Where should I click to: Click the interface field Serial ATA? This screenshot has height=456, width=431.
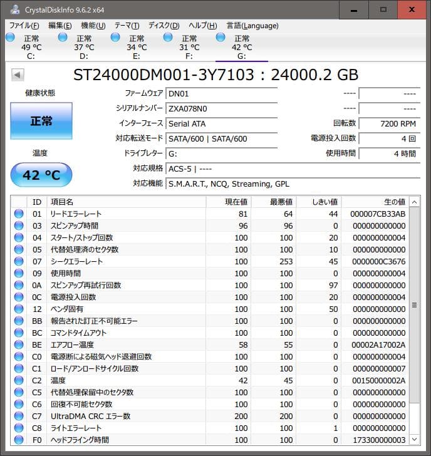coord(222,124)
